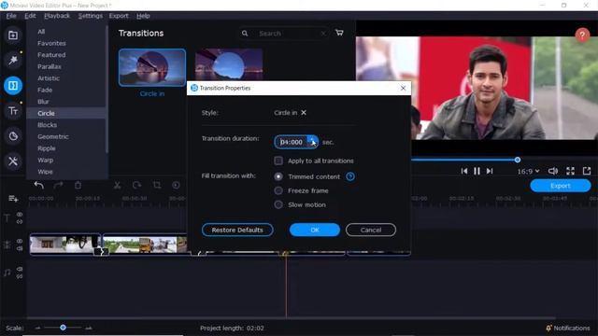
Task: Click Restore Defaults button
Action: point(237,230)
